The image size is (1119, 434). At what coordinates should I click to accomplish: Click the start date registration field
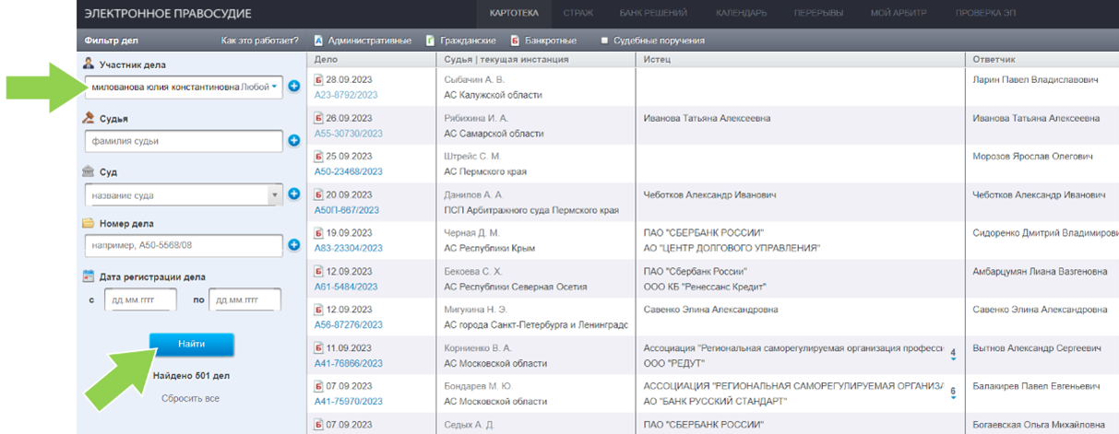(x=140, y=300)
